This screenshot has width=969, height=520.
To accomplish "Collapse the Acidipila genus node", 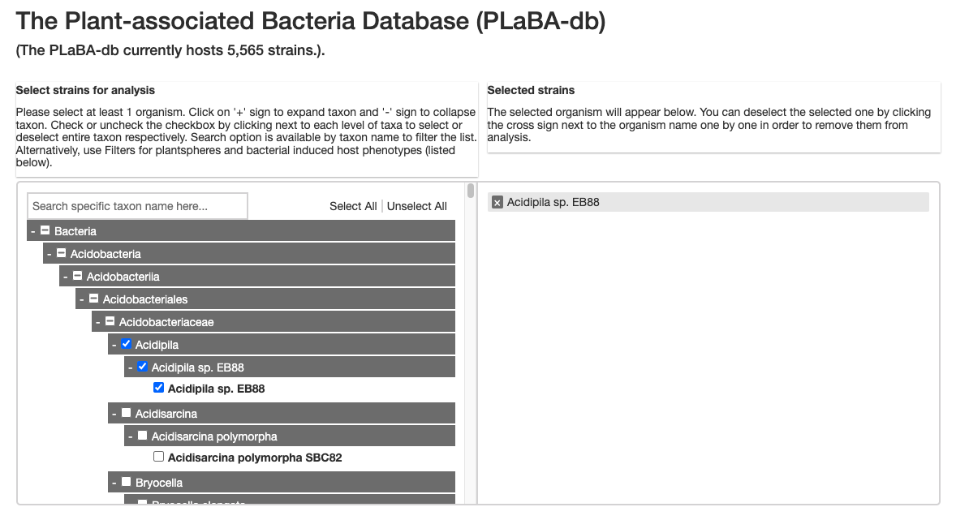I will [114, 346].
